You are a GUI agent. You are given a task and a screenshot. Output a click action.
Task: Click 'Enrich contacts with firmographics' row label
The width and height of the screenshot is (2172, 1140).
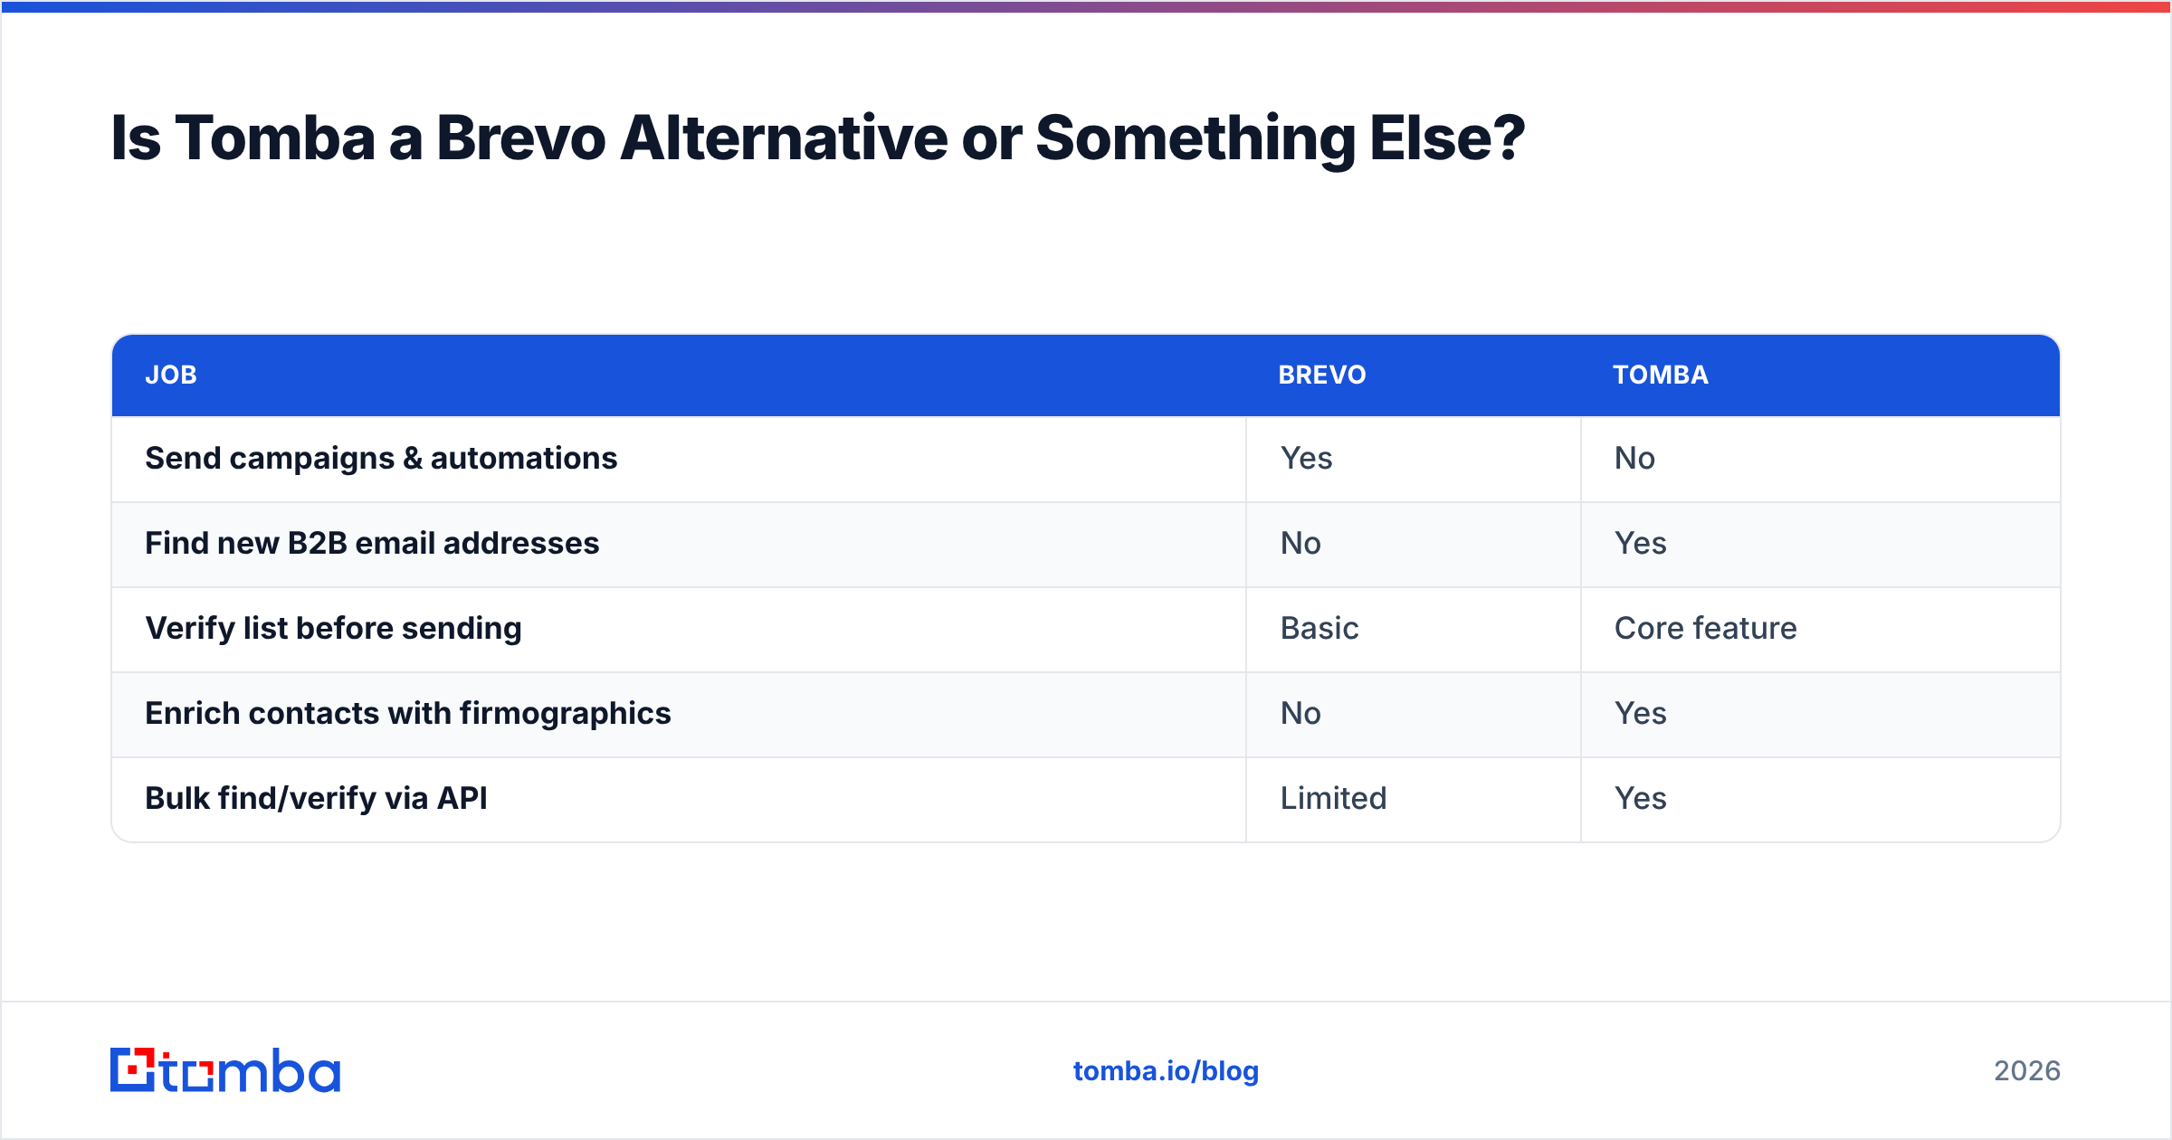click(x=408, y=713)
